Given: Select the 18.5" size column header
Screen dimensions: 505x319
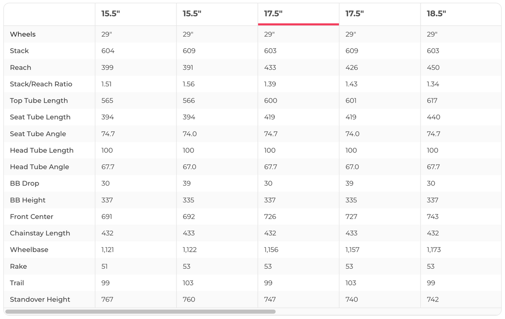Looking at the screenshot, I should point(436,13).
